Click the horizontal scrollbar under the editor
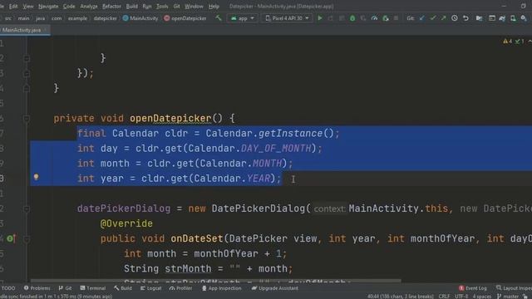The height and width of the screenshot is (299, 532). 216,281
